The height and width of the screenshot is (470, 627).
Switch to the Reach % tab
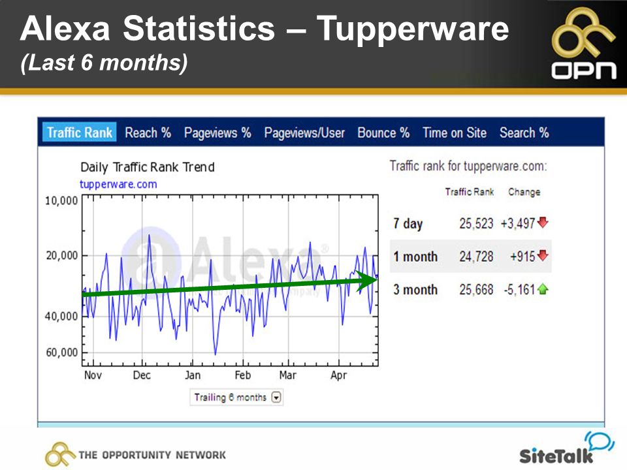pyautogui.click(x=148, y=133)
